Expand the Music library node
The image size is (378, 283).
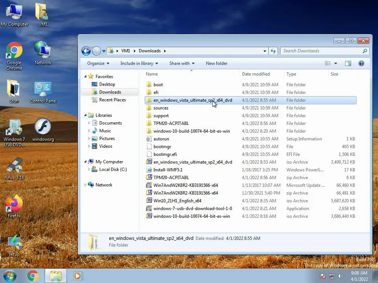point(89,131)
